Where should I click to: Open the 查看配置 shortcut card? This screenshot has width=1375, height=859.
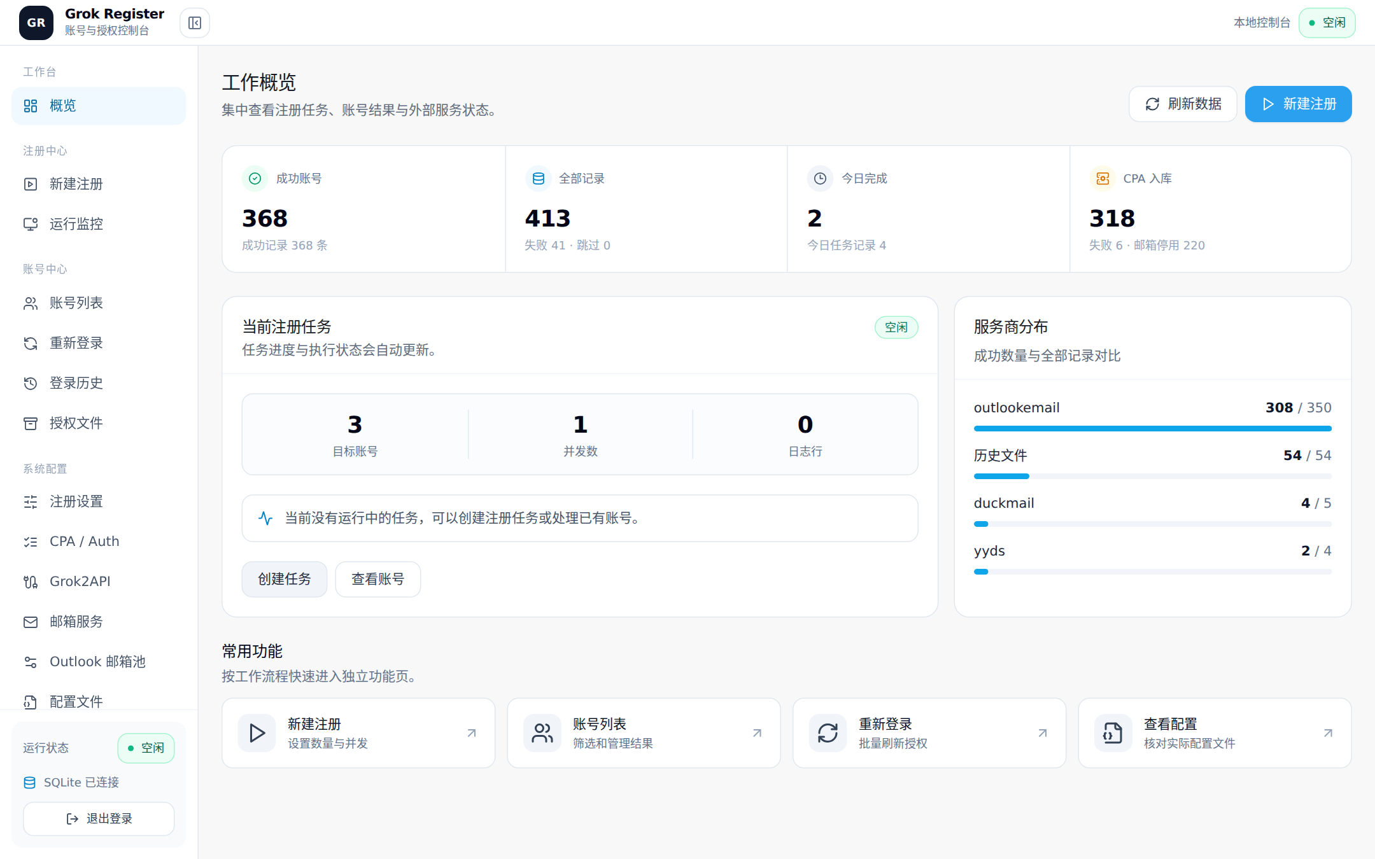coord(1215,733)
